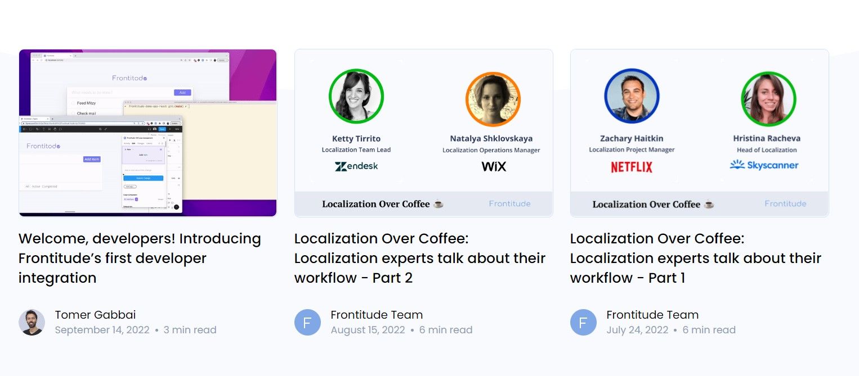This screenshot has width=859, height=376.
Task: Click the Zendesk logo
Action: pos(356,166)
